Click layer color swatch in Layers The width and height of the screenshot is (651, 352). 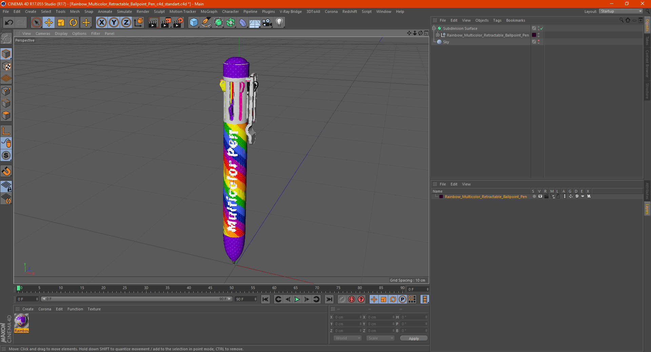(441, 197)
